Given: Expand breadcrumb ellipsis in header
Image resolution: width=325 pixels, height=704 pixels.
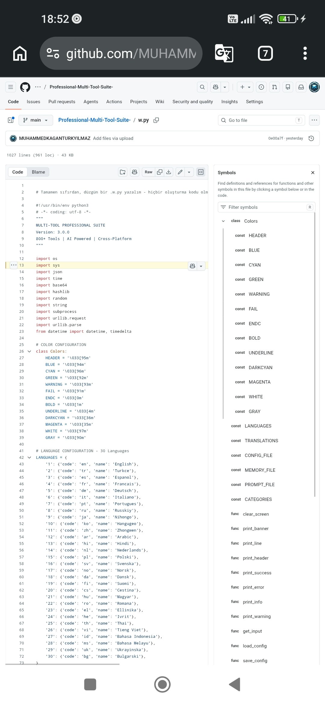Looking at the screenshot, I should click(38, 87).
